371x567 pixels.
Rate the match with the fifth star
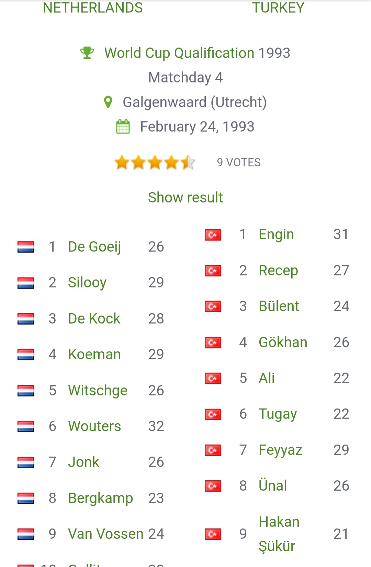click(x=188, y=162)
